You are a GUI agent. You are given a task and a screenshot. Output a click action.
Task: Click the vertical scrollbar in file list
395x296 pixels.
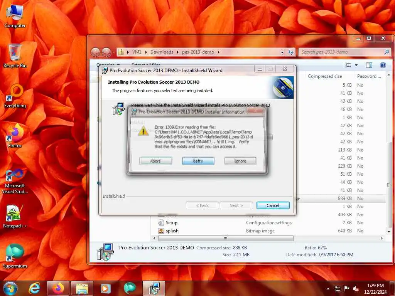coord(388,185)
